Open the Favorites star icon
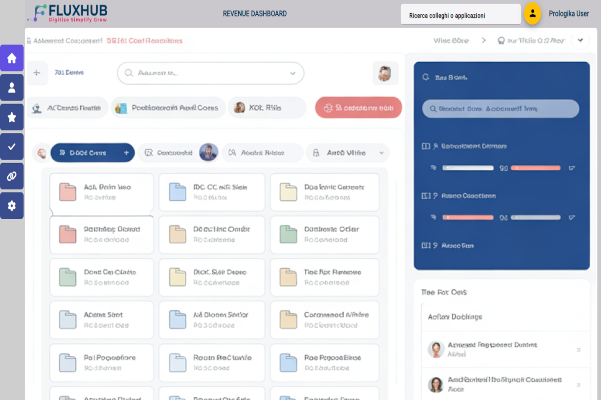 pyautogui.click(x=12, y=117)
